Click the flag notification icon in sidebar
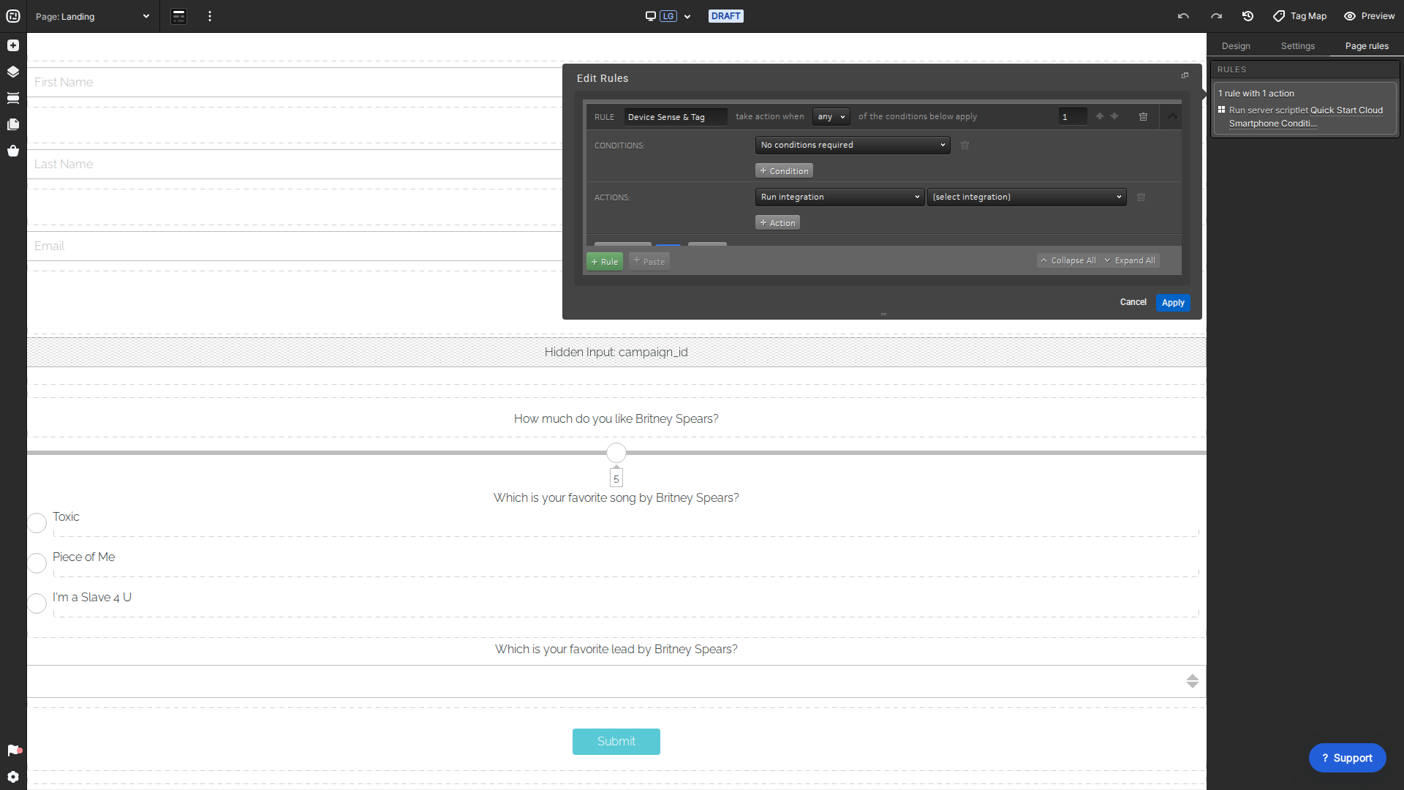Viewport: 1404px width, 790px height. pos(14,750)
